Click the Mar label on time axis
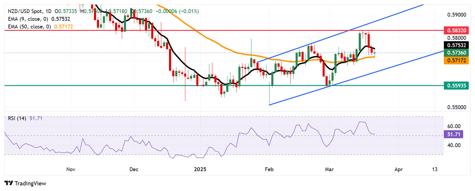475x191 pixels. 329,169
